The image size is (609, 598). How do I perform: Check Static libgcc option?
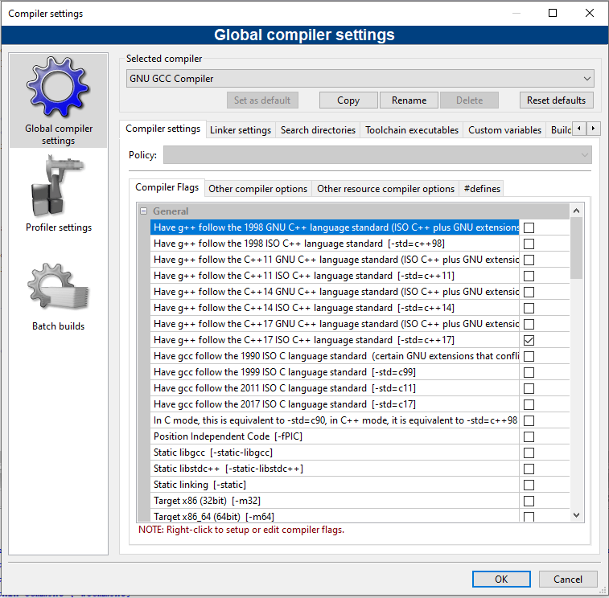click(x=529, y=453)
